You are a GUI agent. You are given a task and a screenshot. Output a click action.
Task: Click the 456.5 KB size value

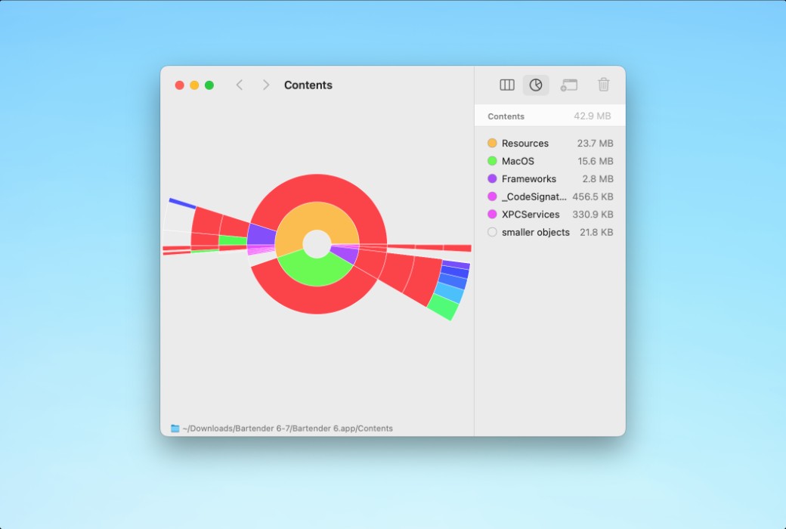593,196
